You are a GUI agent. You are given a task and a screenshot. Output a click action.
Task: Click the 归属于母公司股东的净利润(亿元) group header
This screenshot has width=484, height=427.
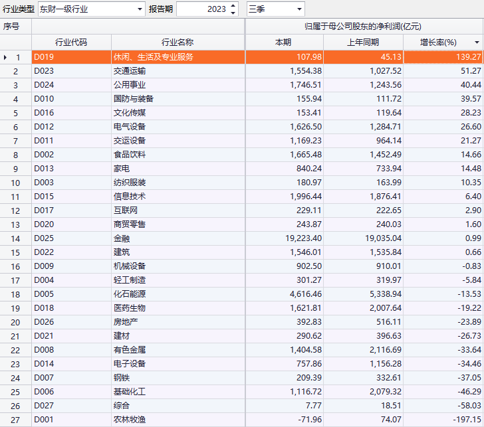click(x=364, y=27)
